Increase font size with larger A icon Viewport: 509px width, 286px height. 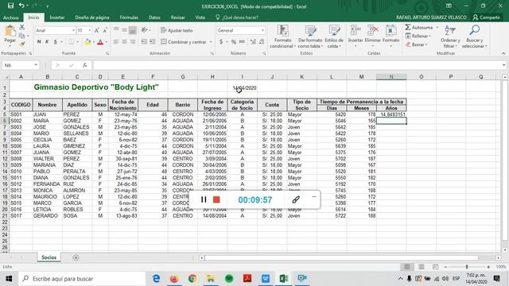[x=97, y=30]
